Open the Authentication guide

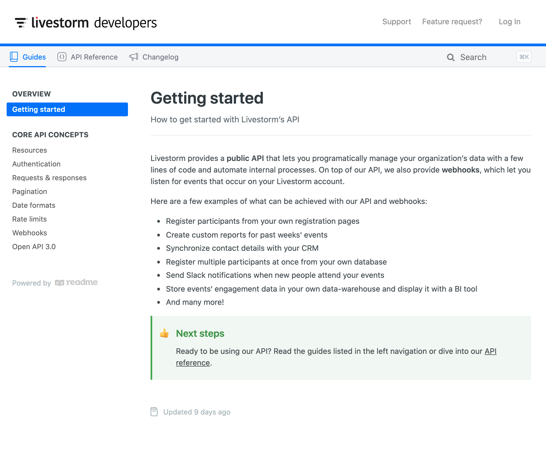(x=36, y=164)
